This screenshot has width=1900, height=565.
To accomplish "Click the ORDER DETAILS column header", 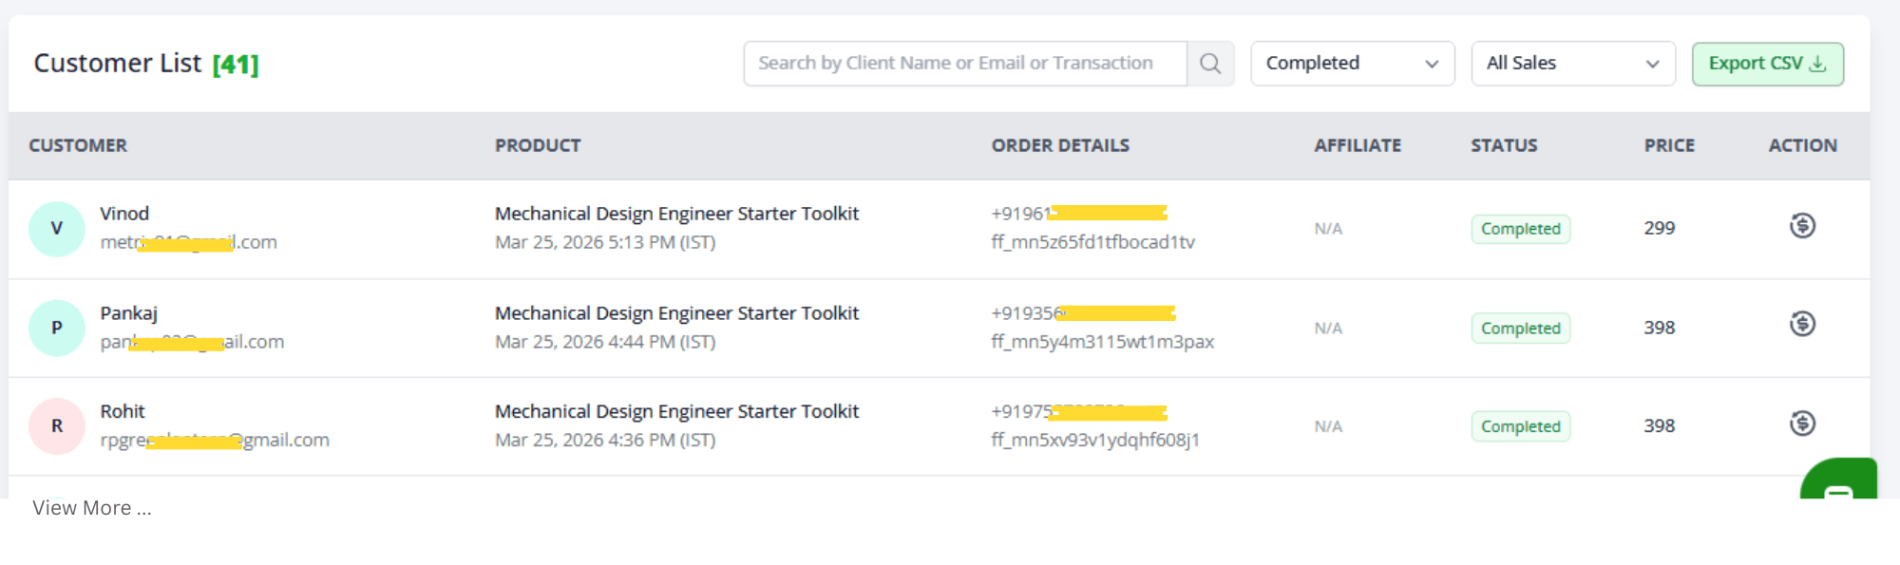I will click(1060, 145).
